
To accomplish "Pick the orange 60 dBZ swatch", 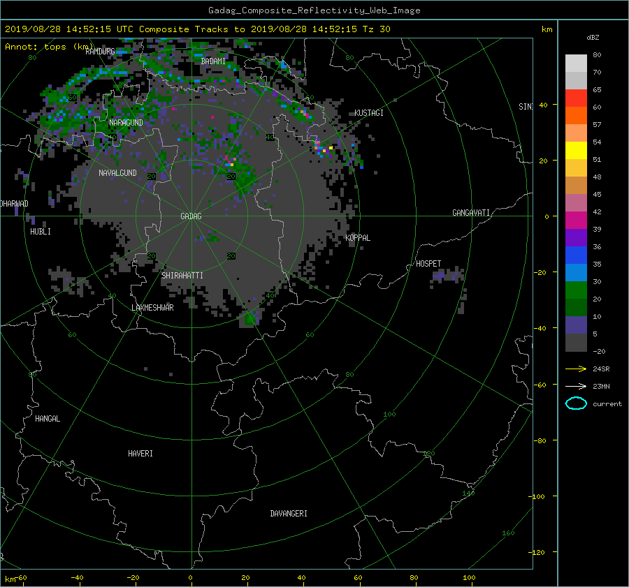I will coord(576,115).
